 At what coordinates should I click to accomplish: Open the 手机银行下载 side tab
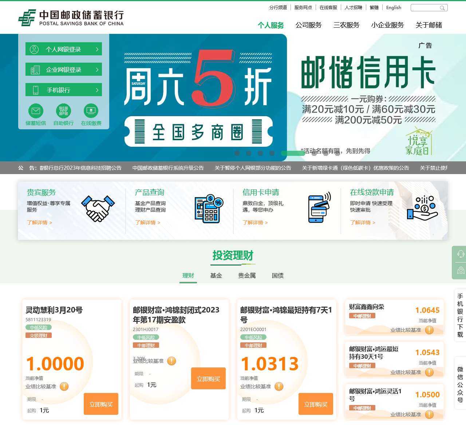pyautogui.click(x=460, y=315)
